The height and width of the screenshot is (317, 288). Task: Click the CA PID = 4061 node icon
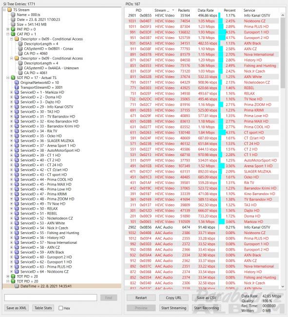pos(20,73)
